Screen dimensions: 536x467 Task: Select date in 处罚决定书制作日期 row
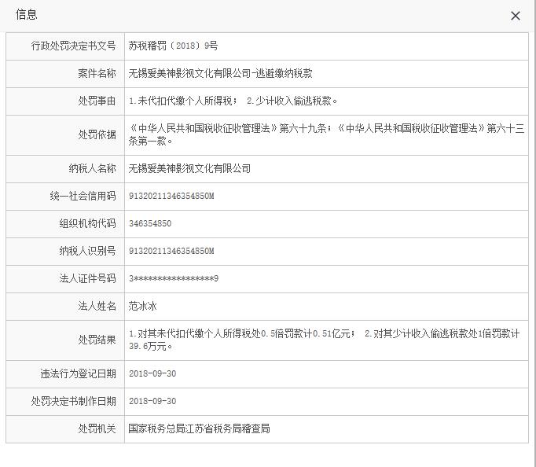[152, 402]
